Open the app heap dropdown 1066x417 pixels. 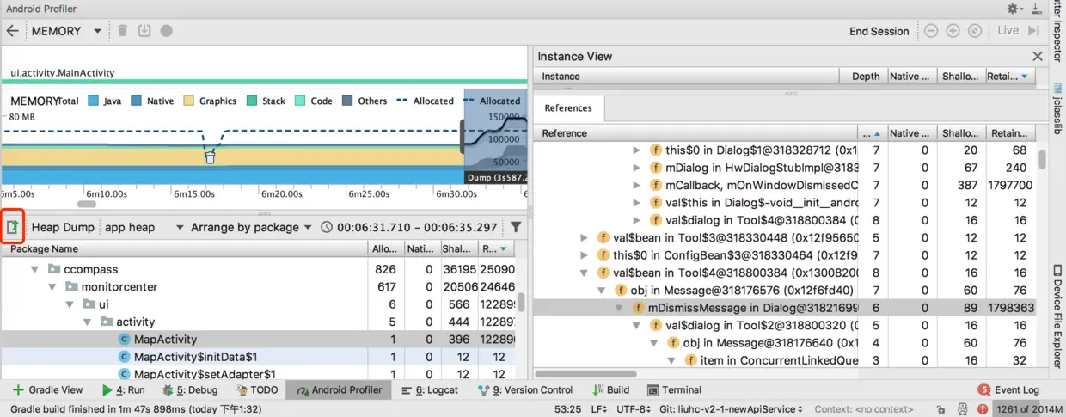click(144, 228)
